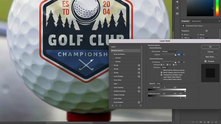Click the X position field in Transform
This screenshot has width=221, height=124.
[188, 38]
